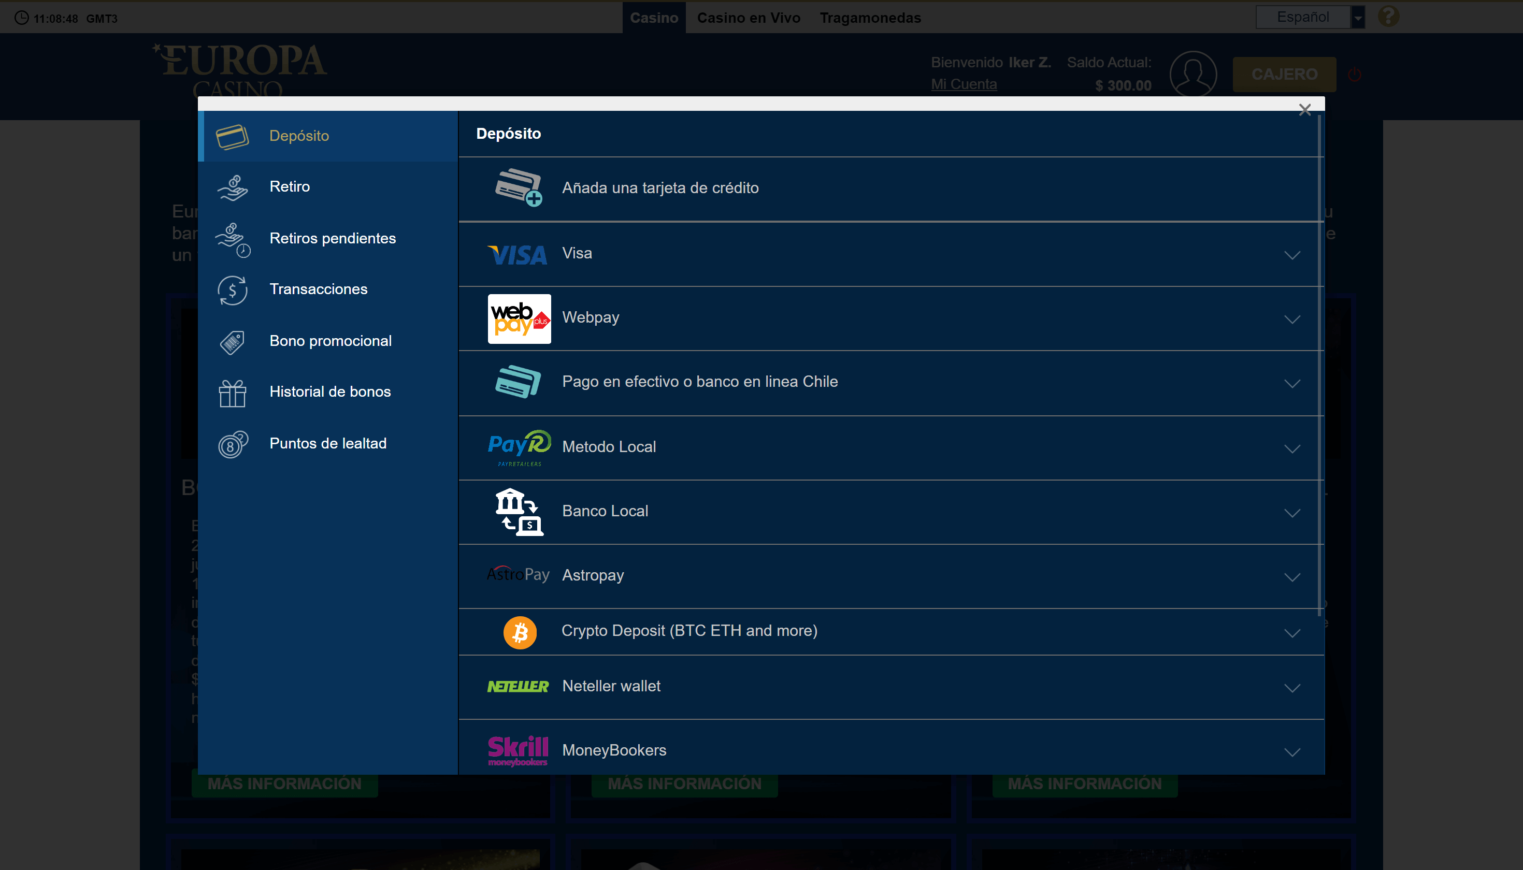Click the Banco Local bank transfer icon

(x=519, y=512)
